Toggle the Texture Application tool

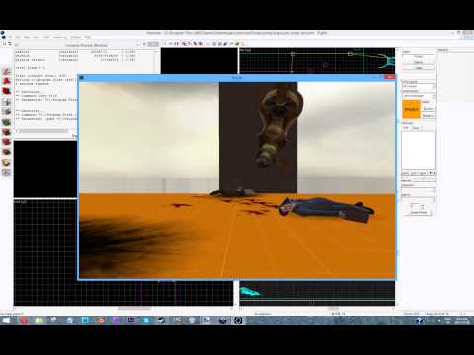[x=7, y=122]
